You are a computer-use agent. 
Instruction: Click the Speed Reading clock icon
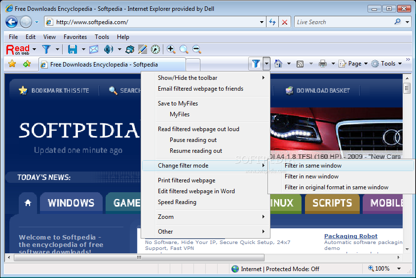(x=155, y=49)
